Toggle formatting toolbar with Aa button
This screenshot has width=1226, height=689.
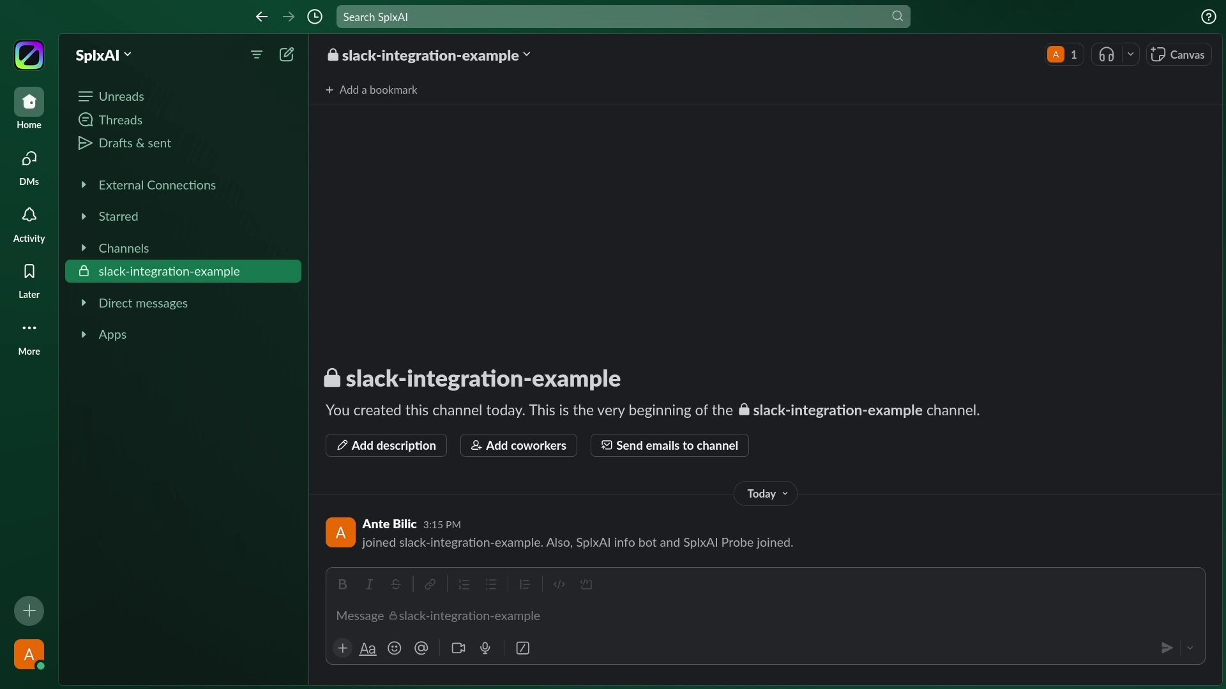pyautogui.click(x=368, y=649)
